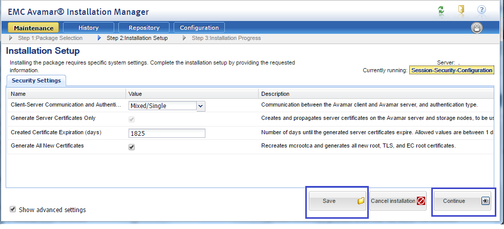Image resolution: width=504 pixels, height=229 pixels.
Task: Select the Security Settings tab
Action: coord(36,80)
